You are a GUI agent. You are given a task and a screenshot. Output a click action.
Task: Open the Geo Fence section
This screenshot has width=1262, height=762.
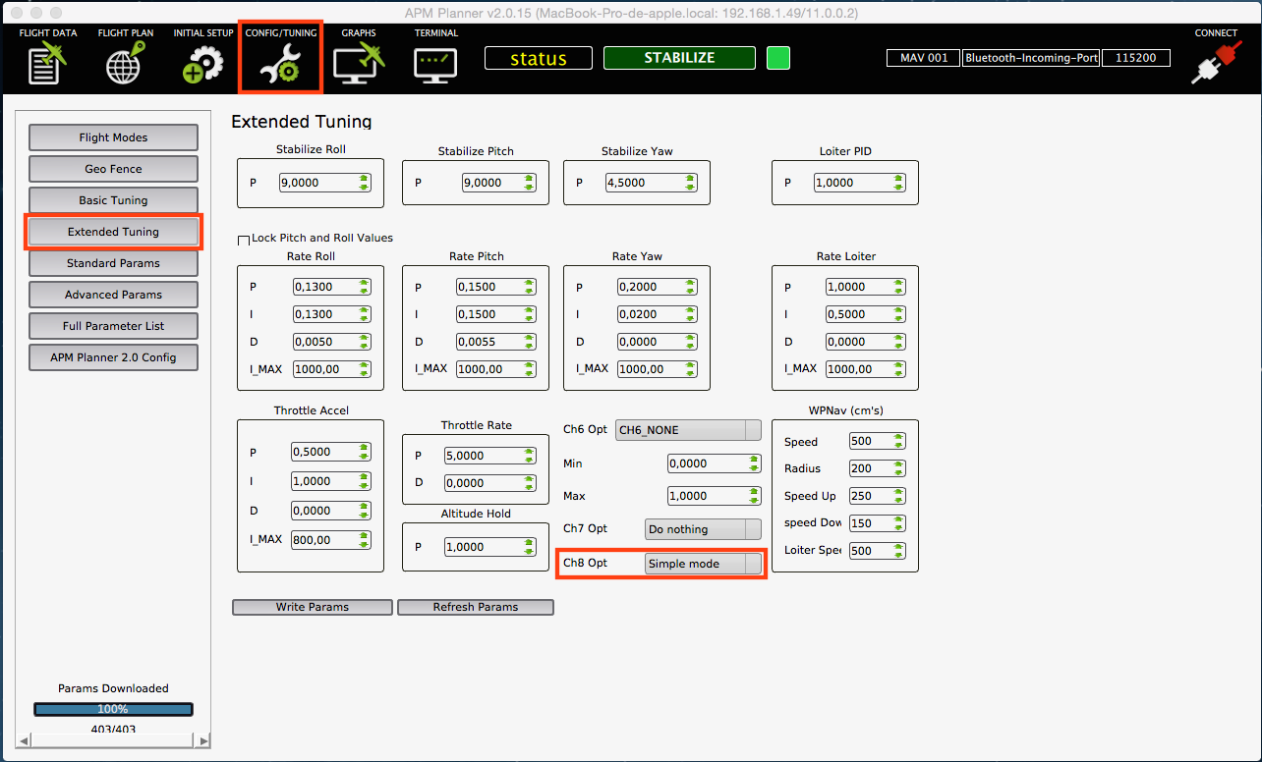coord(113,169)
